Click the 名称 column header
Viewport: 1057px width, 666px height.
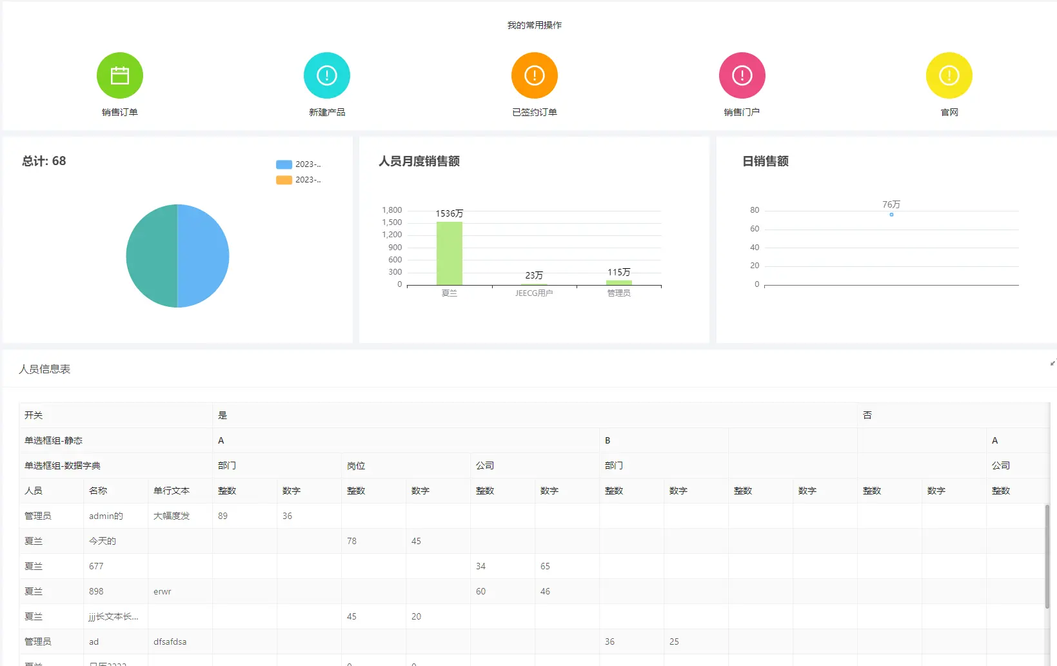tap(116, 491)
